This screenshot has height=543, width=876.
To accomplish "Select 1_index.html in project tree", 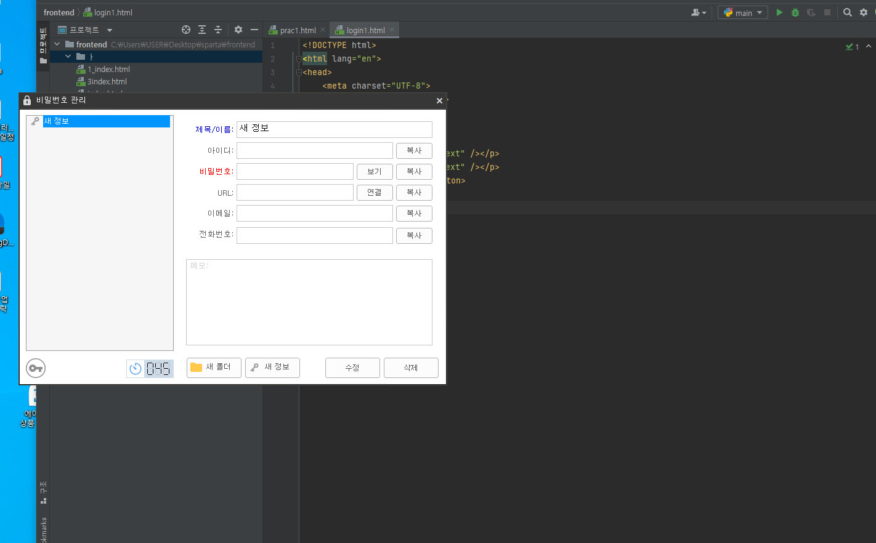I will 108,69.
